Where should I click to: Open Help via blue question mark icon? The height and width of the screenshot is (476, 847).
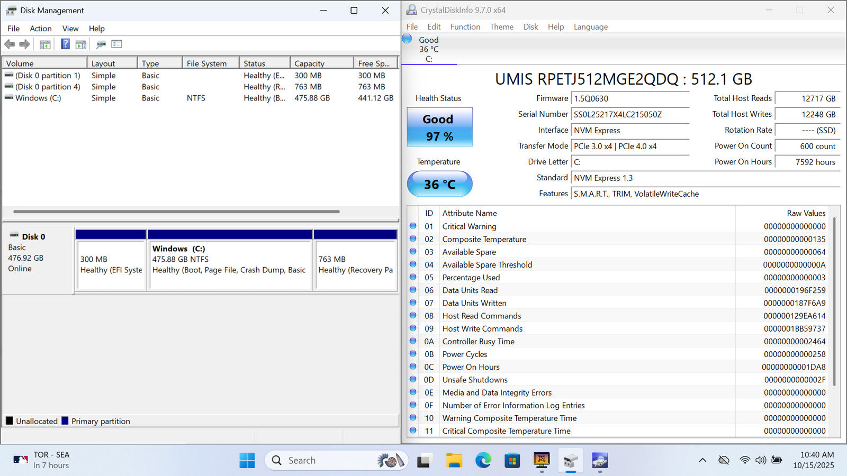pos(65,44)
